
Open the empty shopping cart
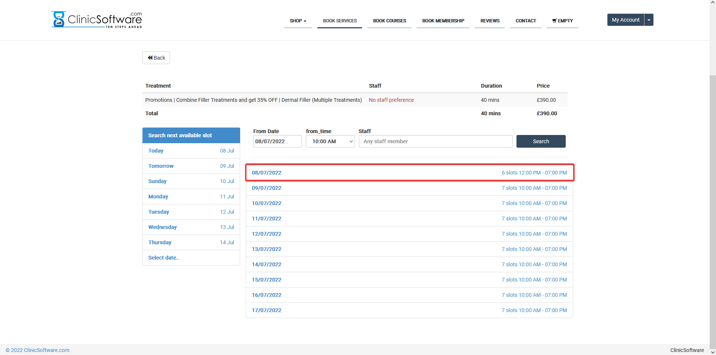562,21
